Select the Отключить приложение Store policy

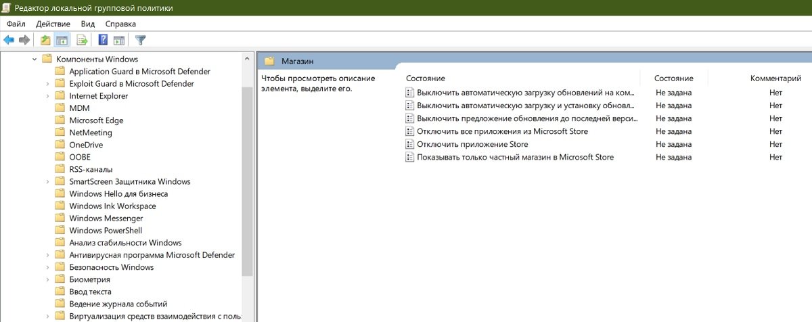pyautogui.click(x=472, y=144)
